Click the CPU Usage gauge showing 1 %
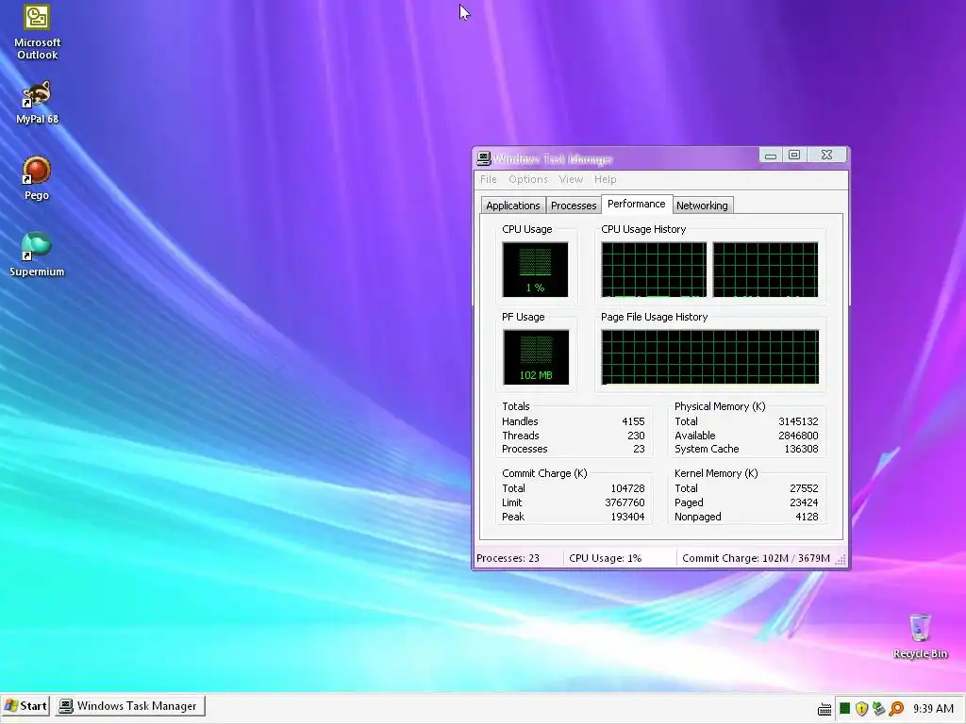Viewport: 966px width, 724px height. pos(536,269)
